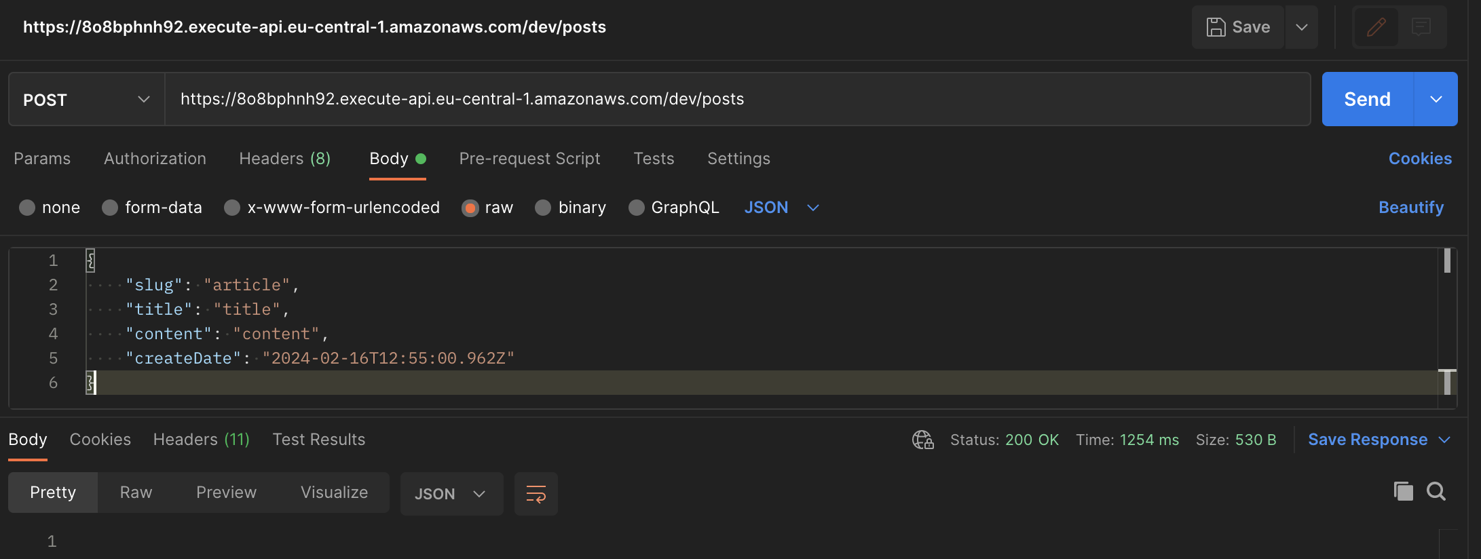Open the Params tab
Image resolution: width=1481 pixels, height=559 pixels.
pyautogui.click(x=42, y=159)
